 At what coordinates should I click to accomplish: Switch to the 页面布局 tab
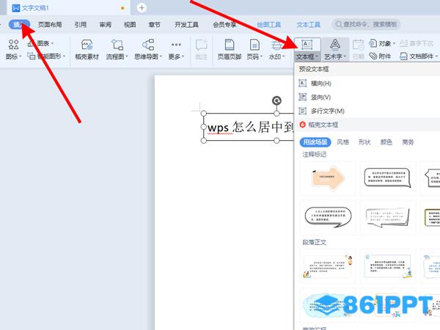pyautogui.click(x=50, y=24)
